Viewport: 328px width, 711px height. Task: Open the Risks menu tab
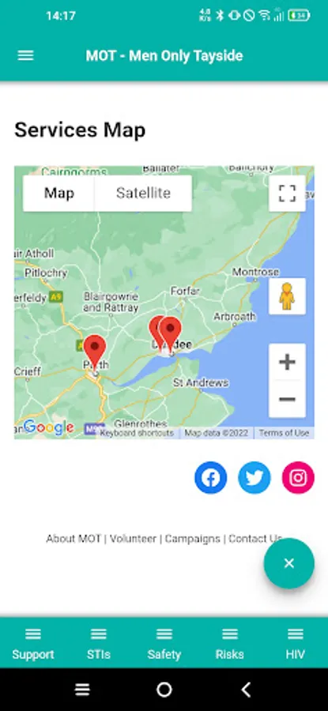click(x=229, y=643)
